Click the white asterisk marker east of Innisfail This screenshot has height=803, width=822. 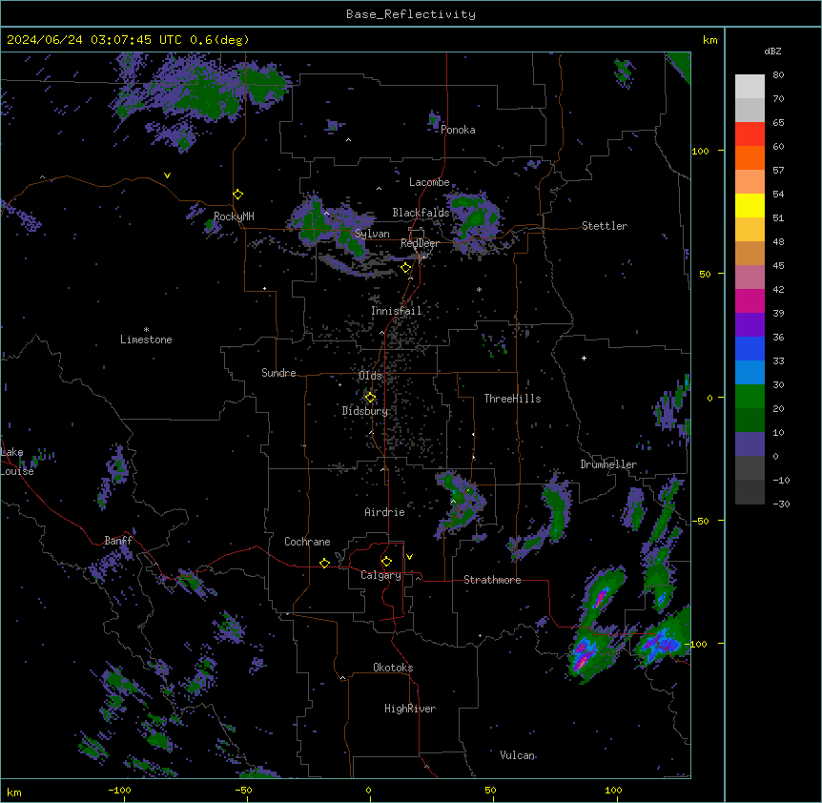[x=479, y=289]
